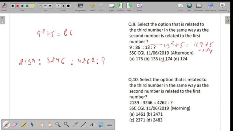Click 'SSC CGL 11/06/2019 (Morning)' text
Screen dimensions: 233x131
(160, 108)
